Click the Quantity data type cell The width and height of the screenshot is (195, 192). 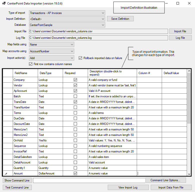[50, 168]
